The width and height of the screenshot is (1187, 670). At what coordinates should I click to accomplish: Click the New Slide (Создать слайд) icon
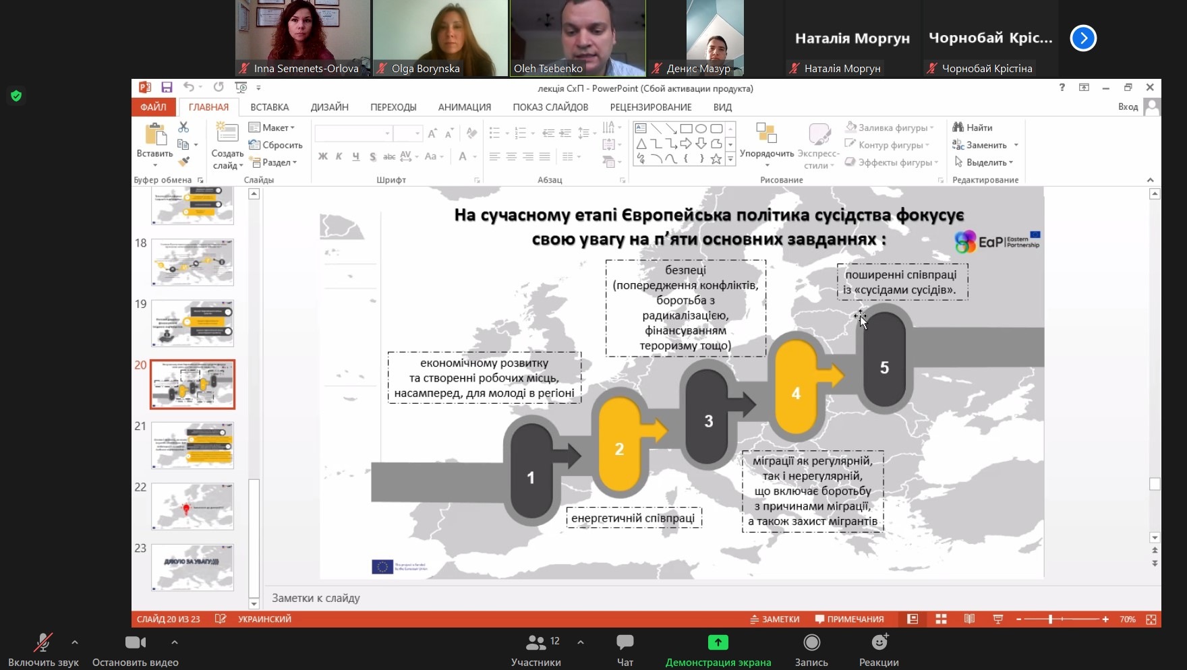click(x=227, y=133)
